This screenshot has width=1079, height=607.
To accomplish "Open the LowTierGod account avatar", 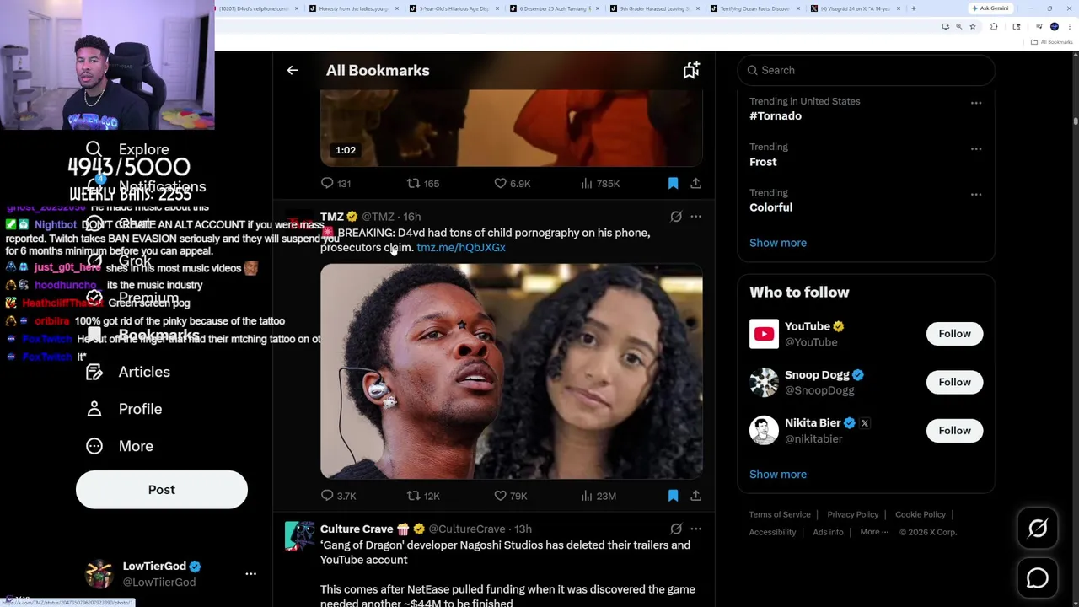I will (x=99, y=574).
